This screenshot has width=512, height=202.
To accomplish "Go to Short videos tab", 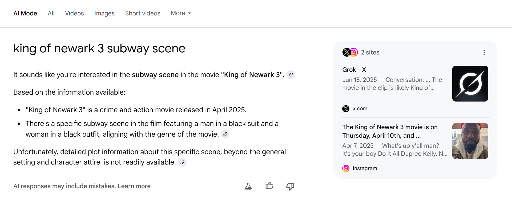I will click(x=143, y=13).
